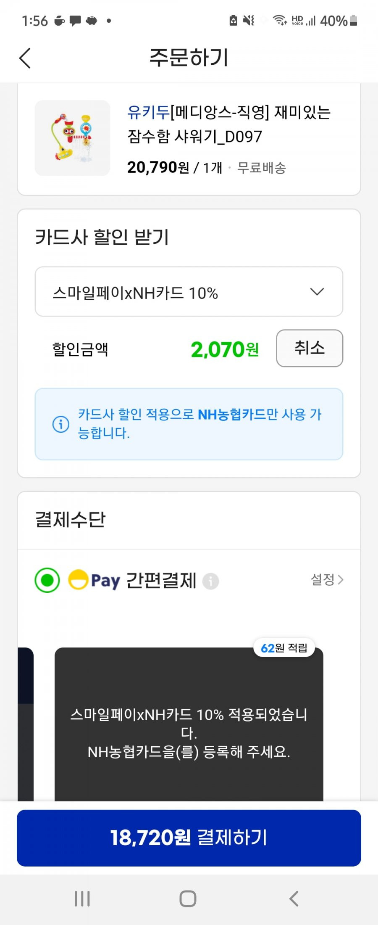Select the dark NH농협카드 registration card
This screenshot has width=378, height=925.
189,724
